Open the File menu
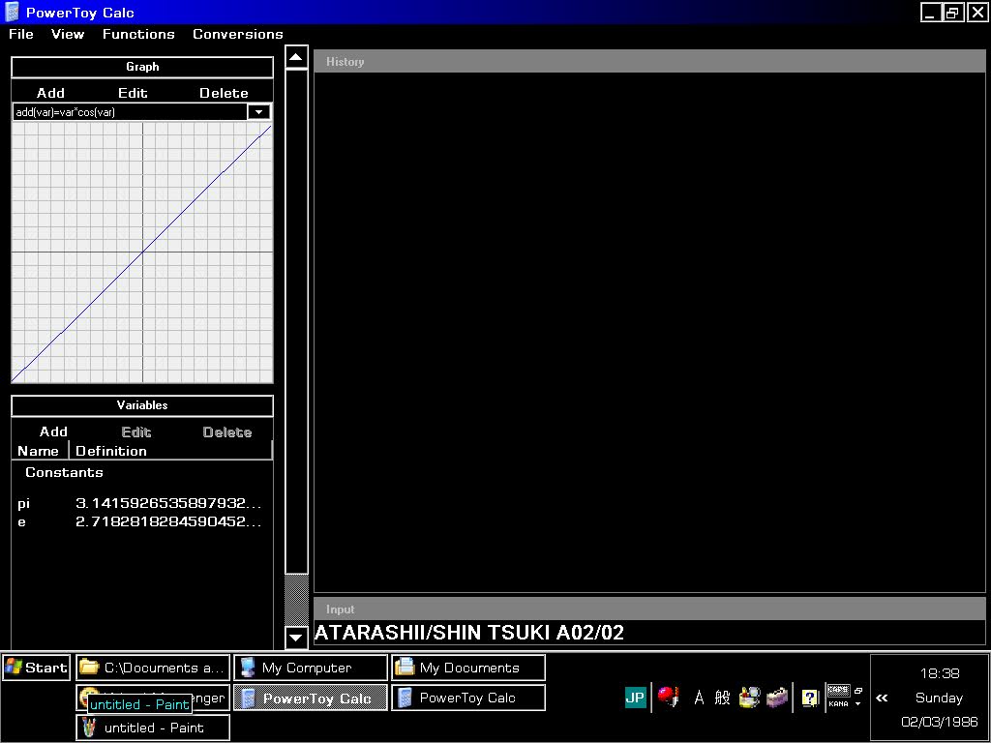This screenshot has height=743, width=991. 21,34
